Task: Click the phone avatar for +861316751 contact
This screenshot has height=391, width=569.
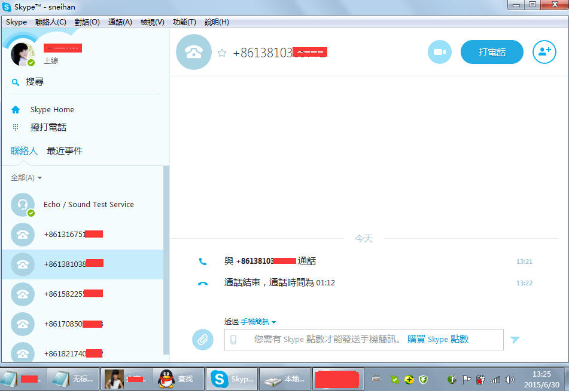Action: (23, 235)
